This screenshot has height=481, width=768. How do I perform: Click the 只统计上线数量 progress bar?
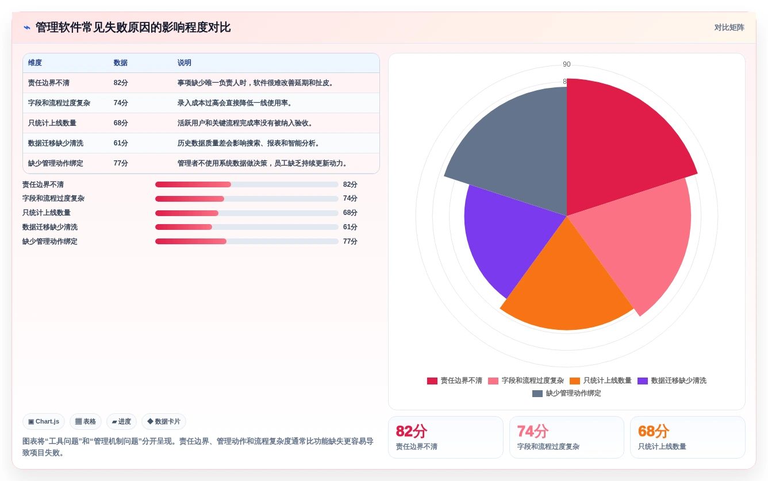point(247,213)
